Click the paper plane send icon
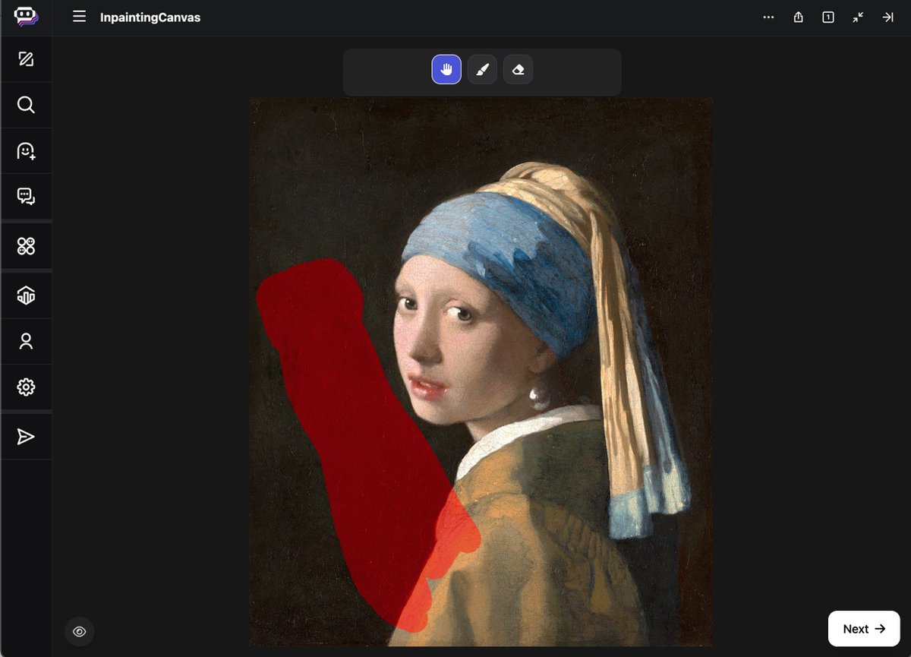Screen dimensions: 911x657 coord(26,437)
